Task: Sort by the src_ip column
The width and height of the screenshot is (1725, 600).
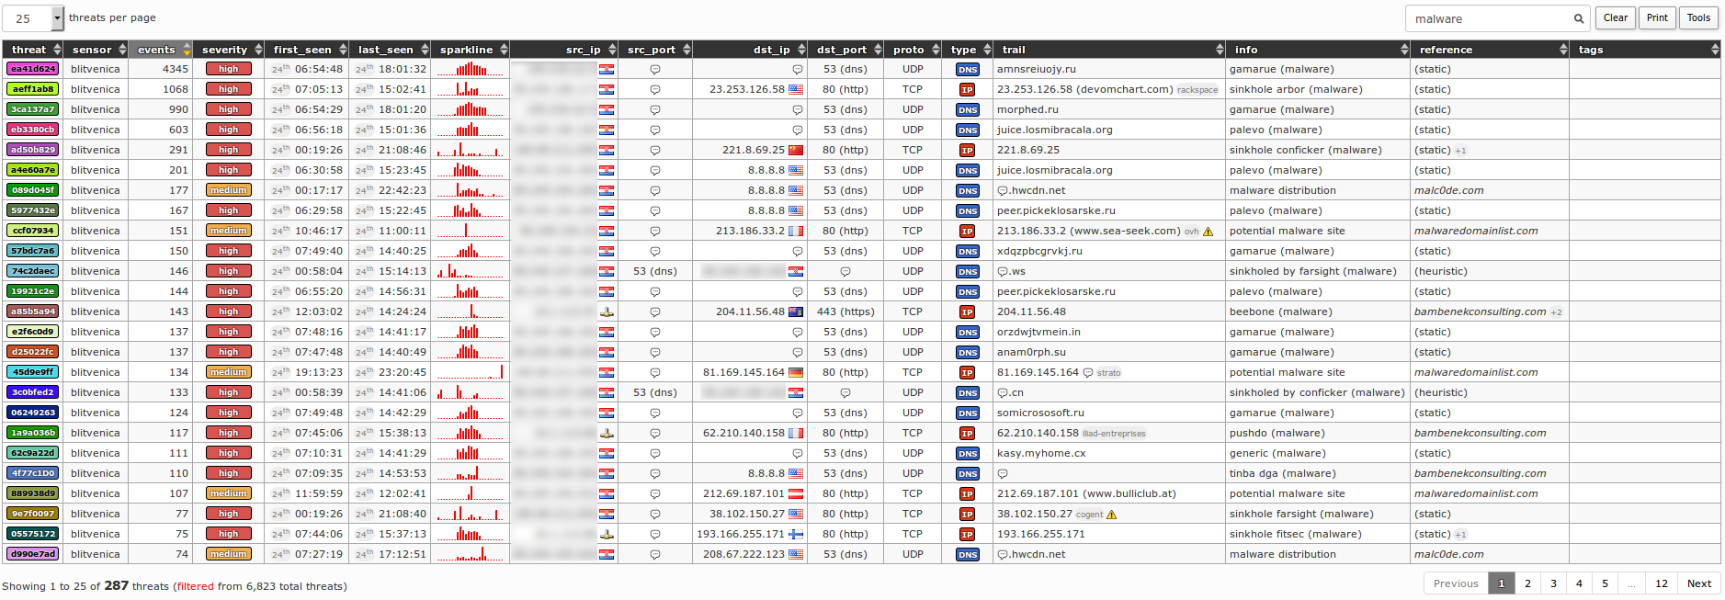Action: (563, 50)
